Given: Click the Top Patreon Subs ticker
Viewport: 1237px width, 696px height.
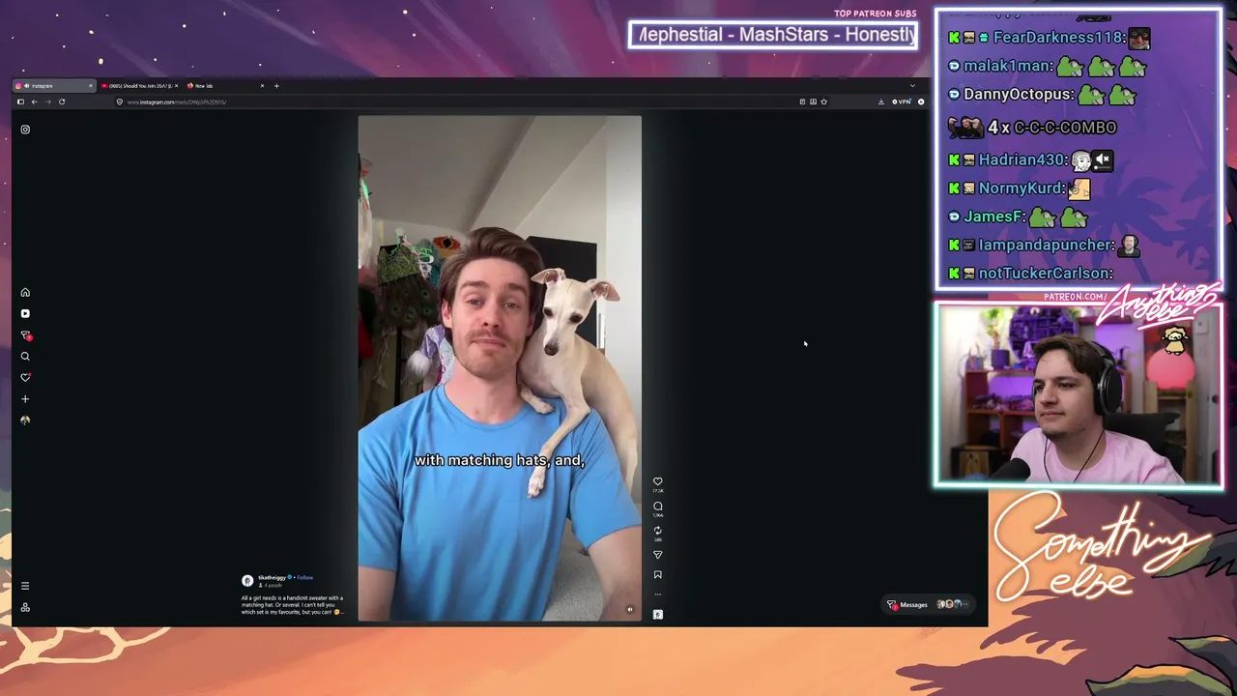Looking at the screenshot, I should (773, 35).
